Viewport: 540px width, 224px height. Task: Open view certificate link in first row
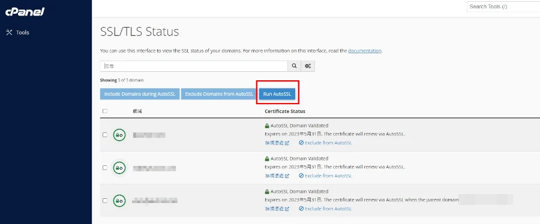pyautogui.click(x=277, y=143)
